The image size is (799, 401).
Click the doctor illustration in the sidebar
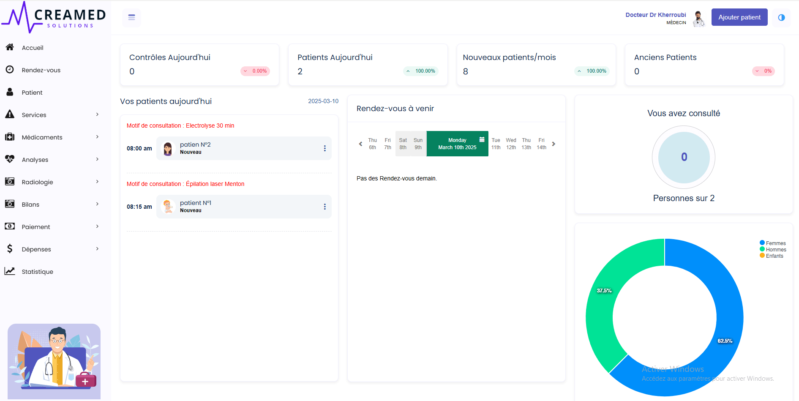point(54,361)
